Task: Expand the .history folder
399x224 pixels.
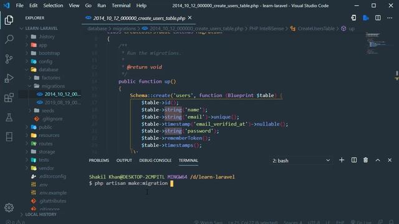Action: click(x=47, y=37)
